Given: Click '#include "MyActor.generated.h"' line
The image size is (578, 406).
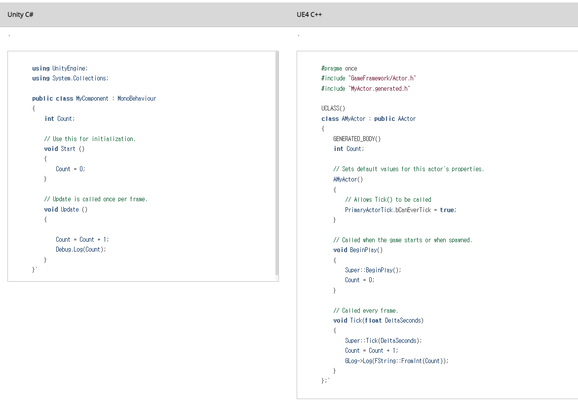Looking at the screenshot, I should (x=366, y=88).
